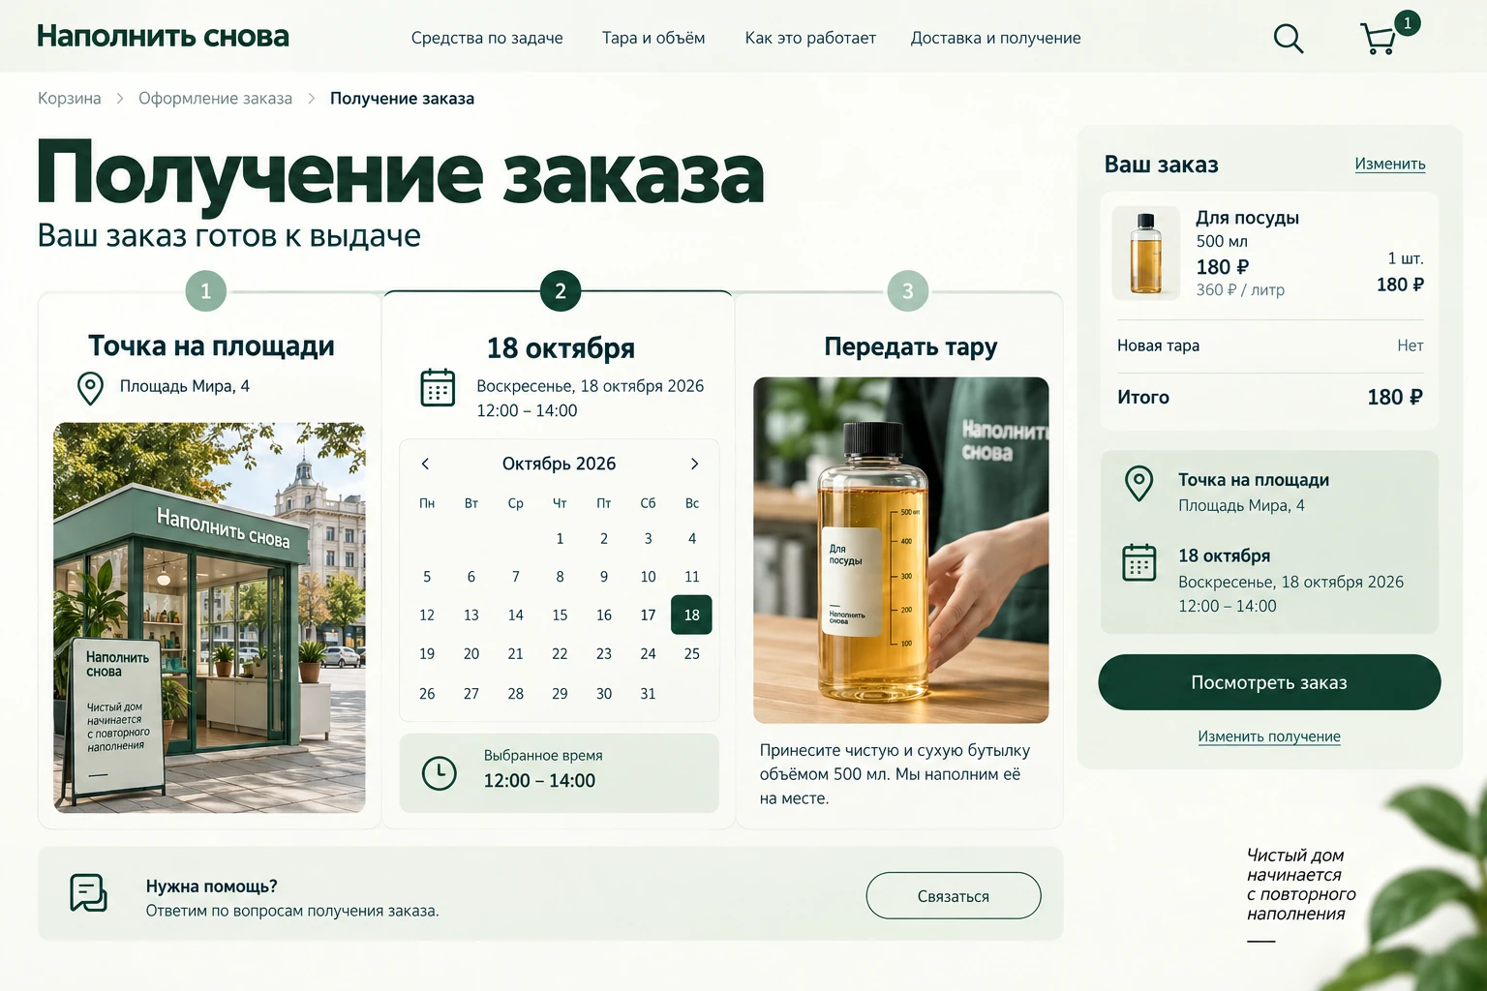
Task: Select October 18 in the calendar
Action: click(691, 615)
